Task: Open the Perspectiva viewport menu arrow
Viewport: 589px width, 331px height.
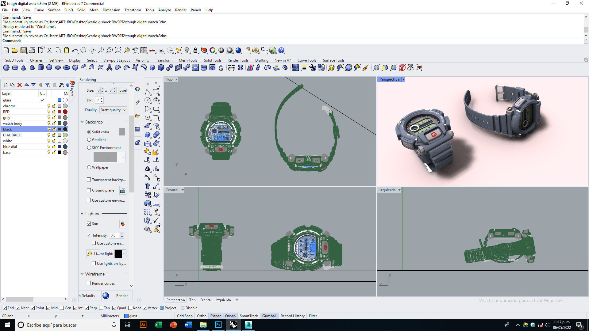Action: click(403, 79)
